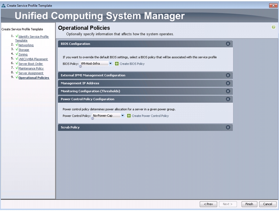
Task: Click the info icon under BIOS Policy dropdown
Action: coord(81,66)
